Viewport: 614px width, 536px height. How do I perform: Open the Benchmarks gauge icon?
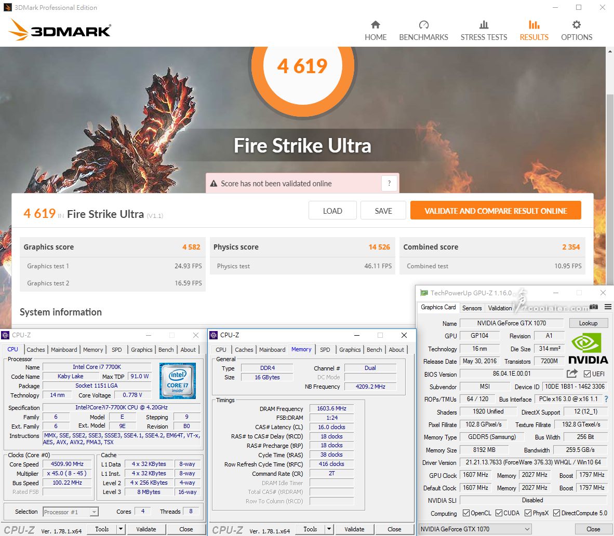[x=424, y=25]
